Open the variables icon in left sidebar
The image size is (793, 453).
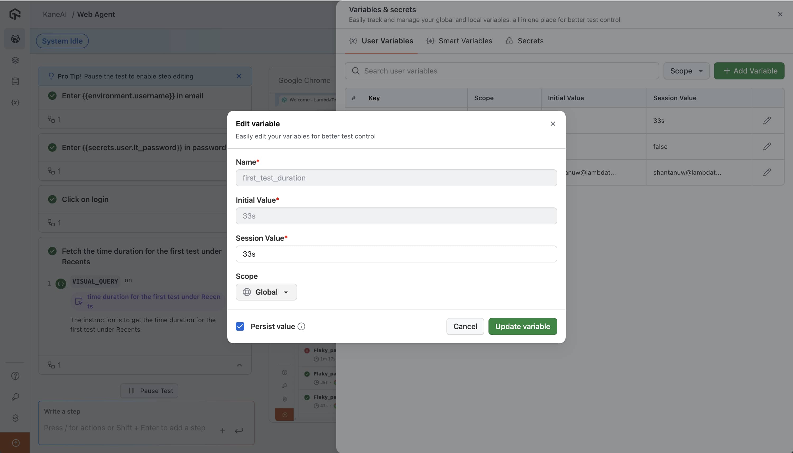point(15,102)
